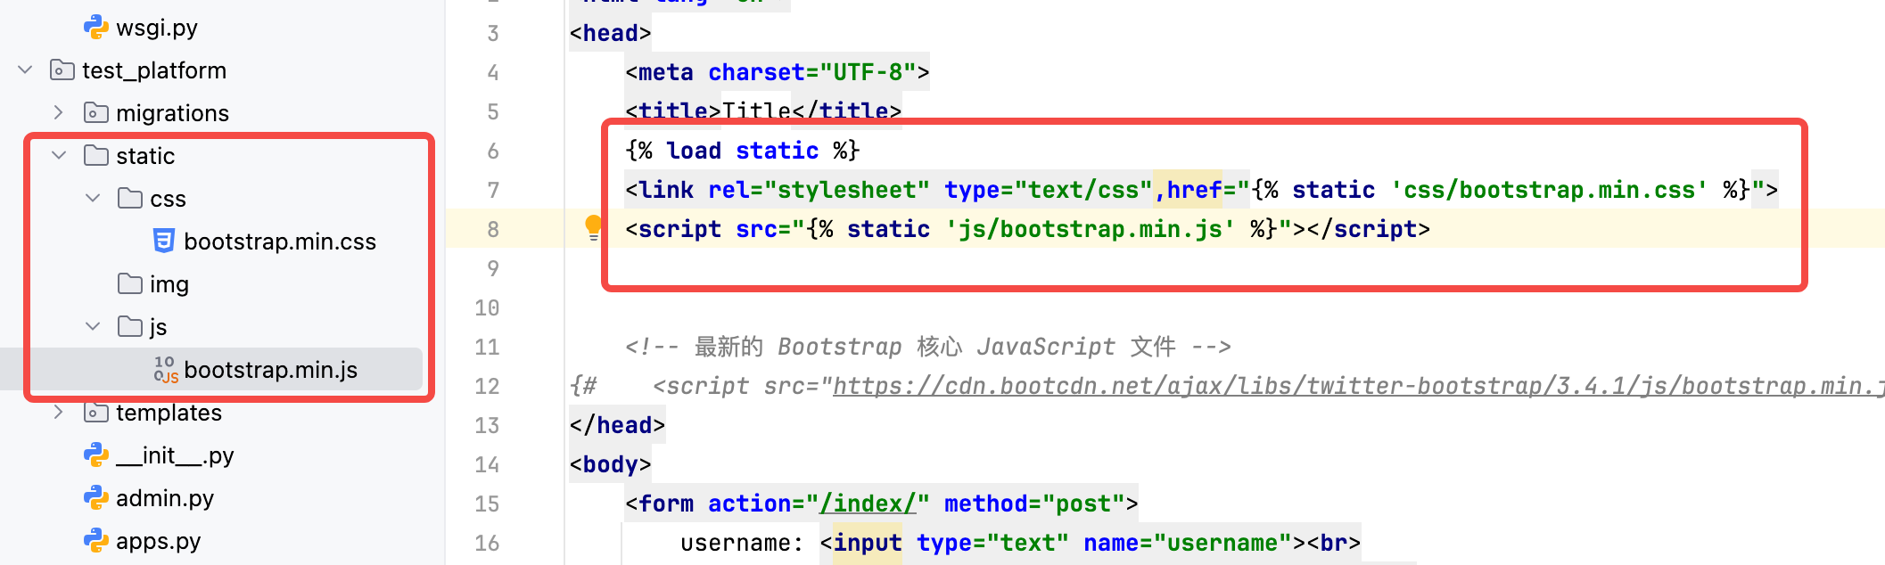Image resolution: width=1885 pixels, height=565 pixels.
Task: Click the bootstrap.min.css file icon
Action: (163, 242)
